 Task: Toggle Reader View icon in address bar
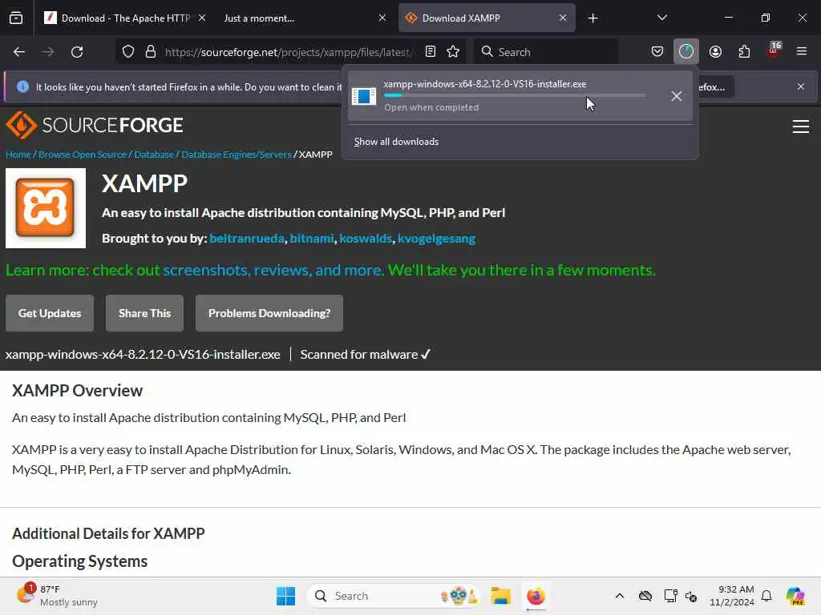click(x=431, y=52)
